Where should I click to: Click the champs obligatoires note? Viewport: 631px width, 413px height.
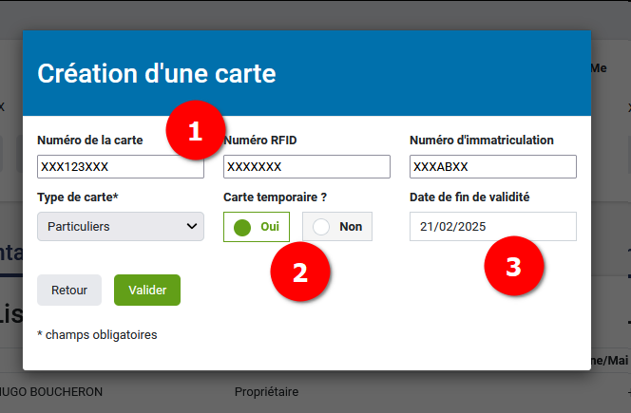tap(97, 334)
